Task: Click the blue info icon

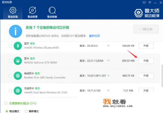Action: [16, 31]
